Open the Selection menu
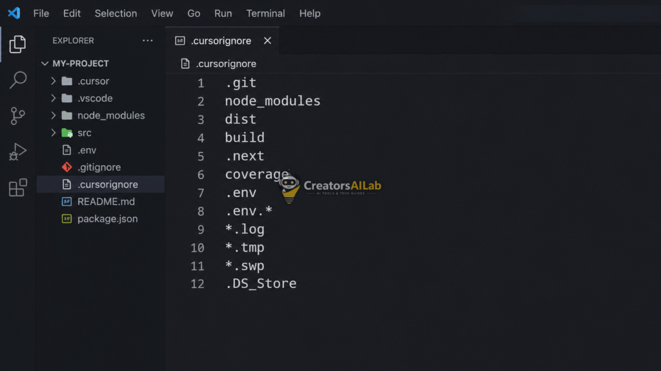Screen dimensions: 661x371 116,14
